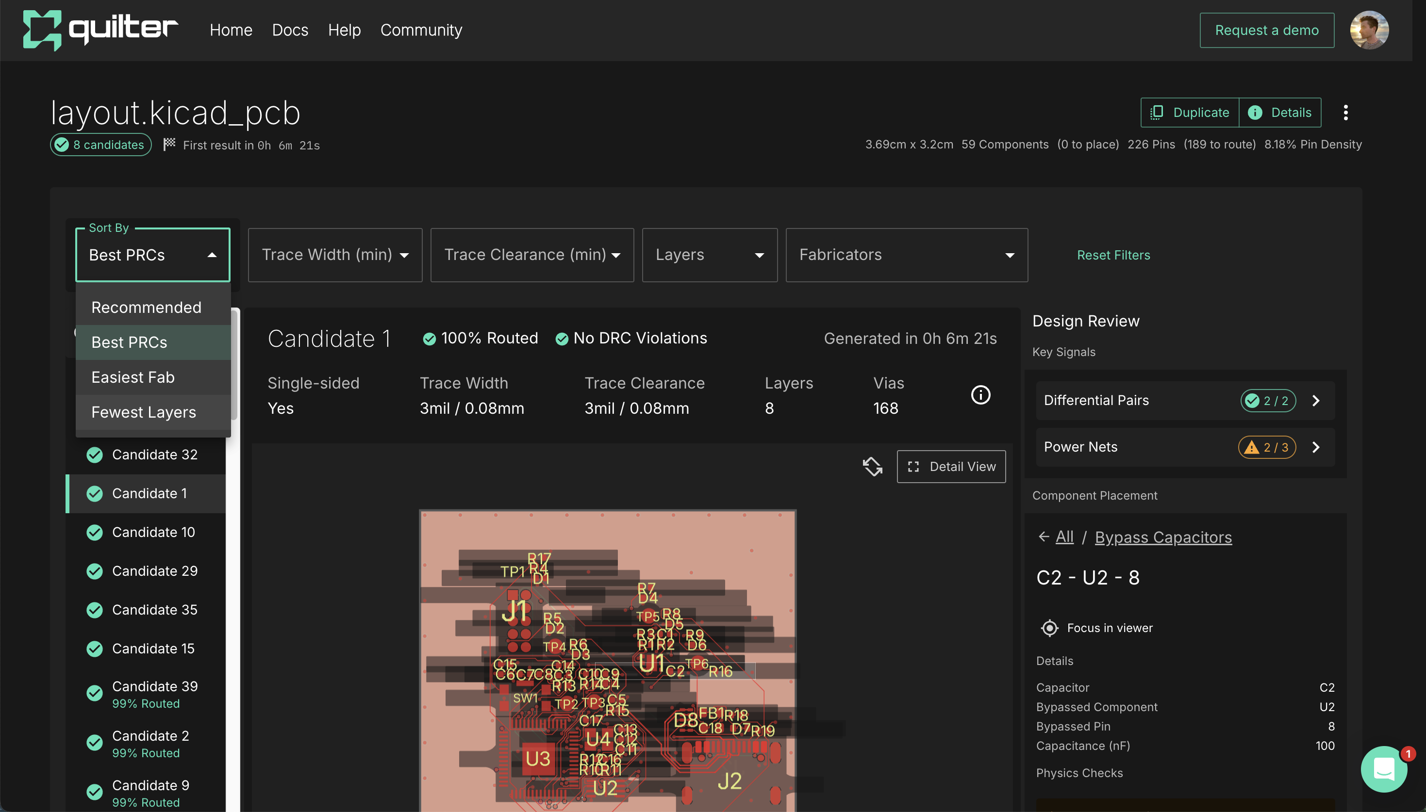
Task: Choose the Recommended sort option
Action: 146,307
